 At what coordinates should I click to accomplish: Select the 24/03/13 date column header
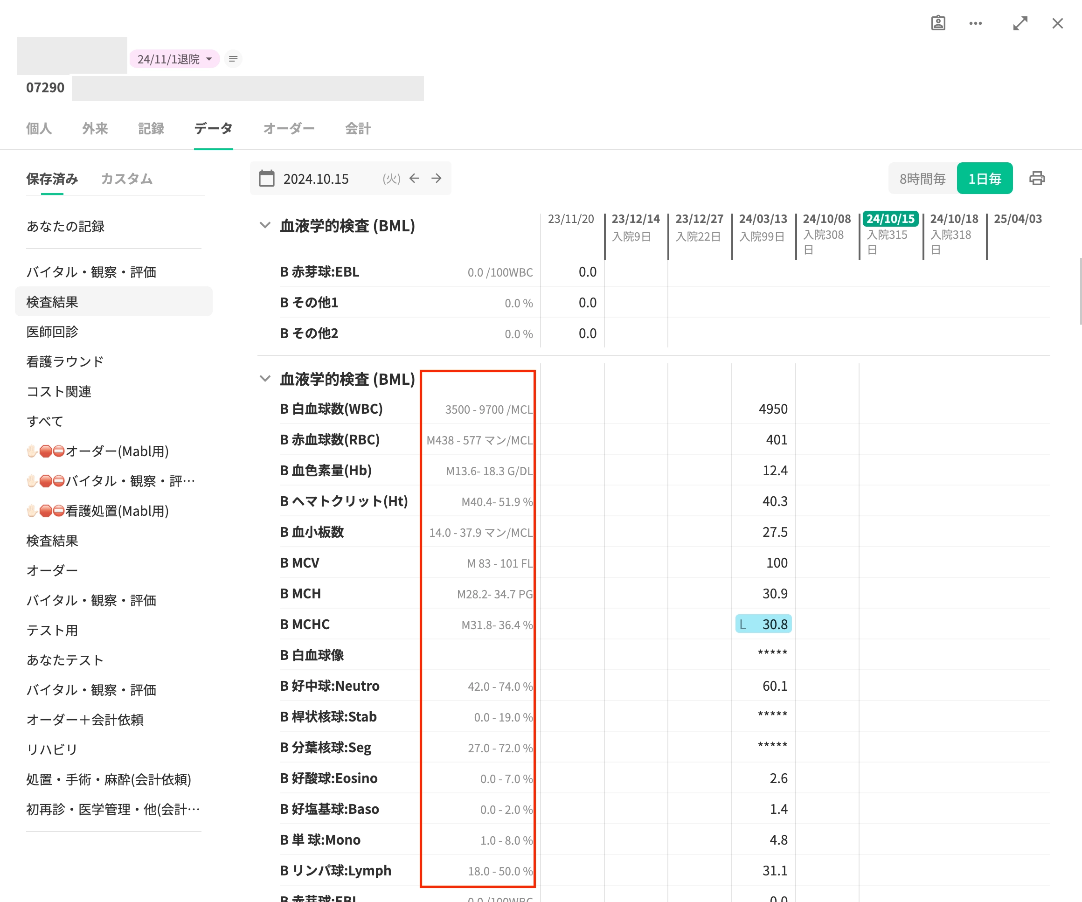(763, 219)
